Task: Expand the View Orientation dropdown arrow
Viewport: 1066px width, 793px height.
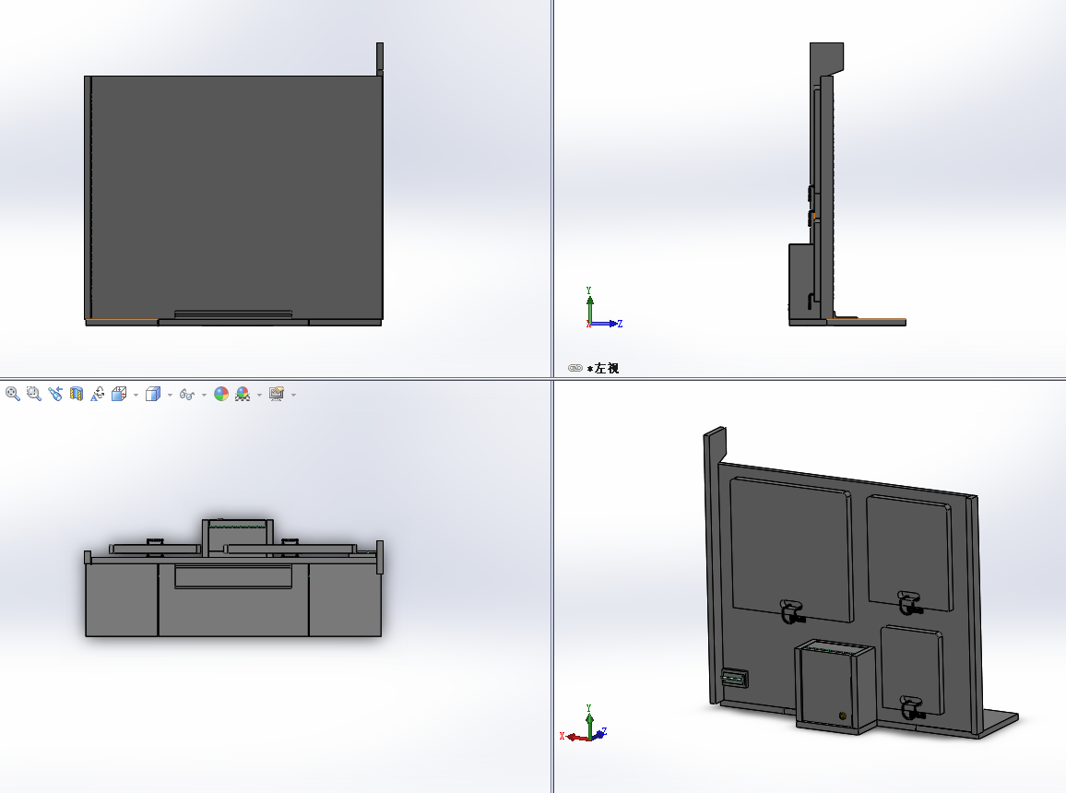Action: [136, 395]
